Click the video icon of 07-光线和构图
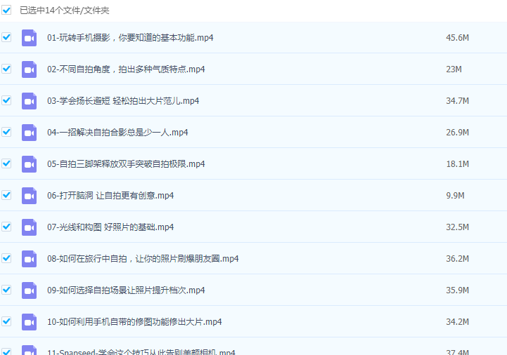The height and width of the screenshot is (355, 507). (x=29, y=227)
